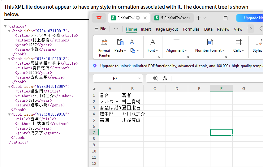
Task: Collapse book isbn 9784167110017 node
Action: point(9,31)
